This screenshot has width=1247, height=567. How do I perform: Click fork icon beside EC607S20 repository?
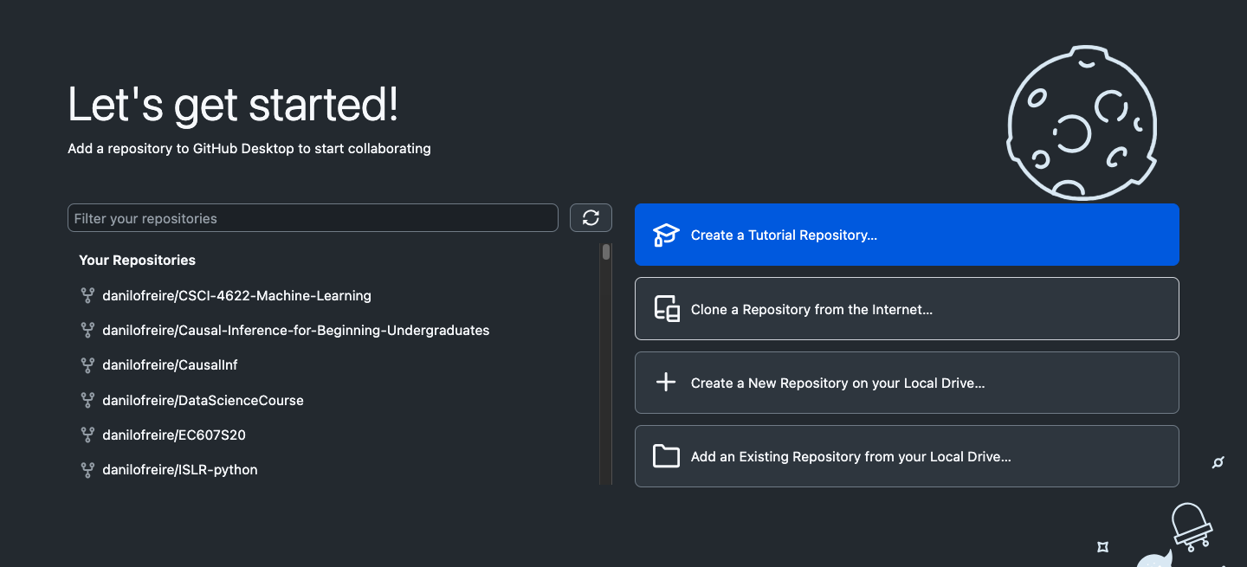pyautogui.click(x=87, y=435)
